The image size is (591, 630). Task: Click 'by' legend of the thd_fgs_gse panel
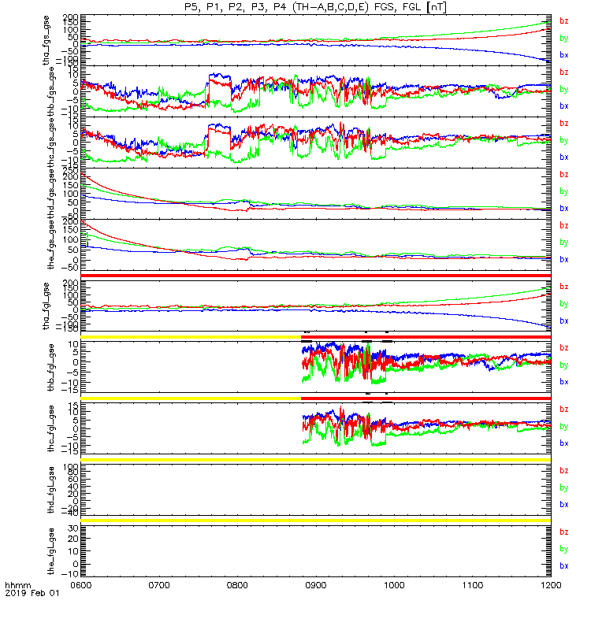(564, 191)
